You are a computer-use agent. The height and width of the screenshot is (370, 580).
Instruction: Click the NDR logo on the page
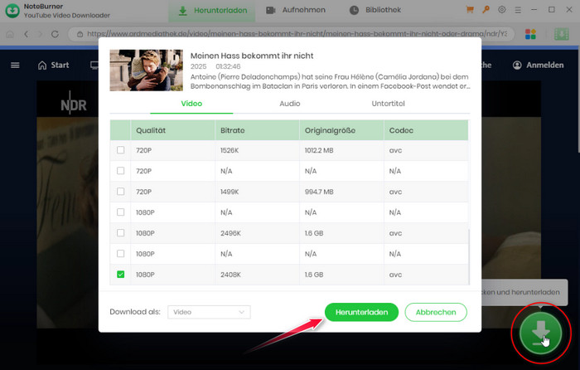click(x=74, y=103)
